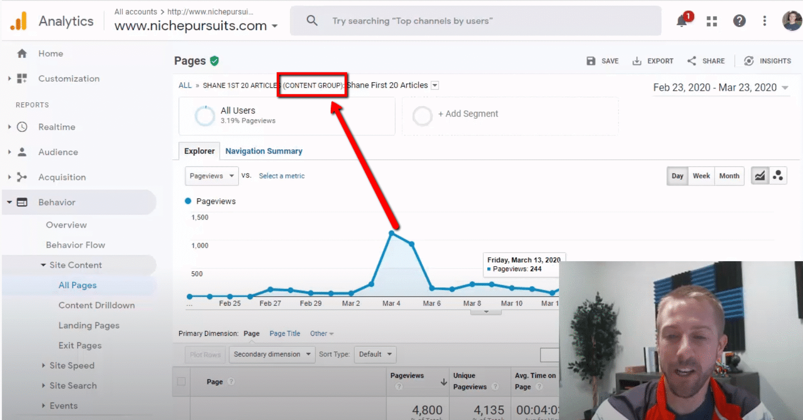This screenshot has height=420, width=803.
Task: Click the green verified shield beside Pages
Action: click(214, 61)
